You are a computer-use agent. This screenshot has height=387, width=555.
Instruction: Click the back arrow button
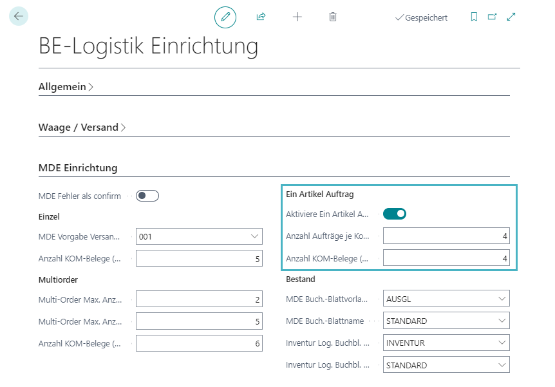18,16
